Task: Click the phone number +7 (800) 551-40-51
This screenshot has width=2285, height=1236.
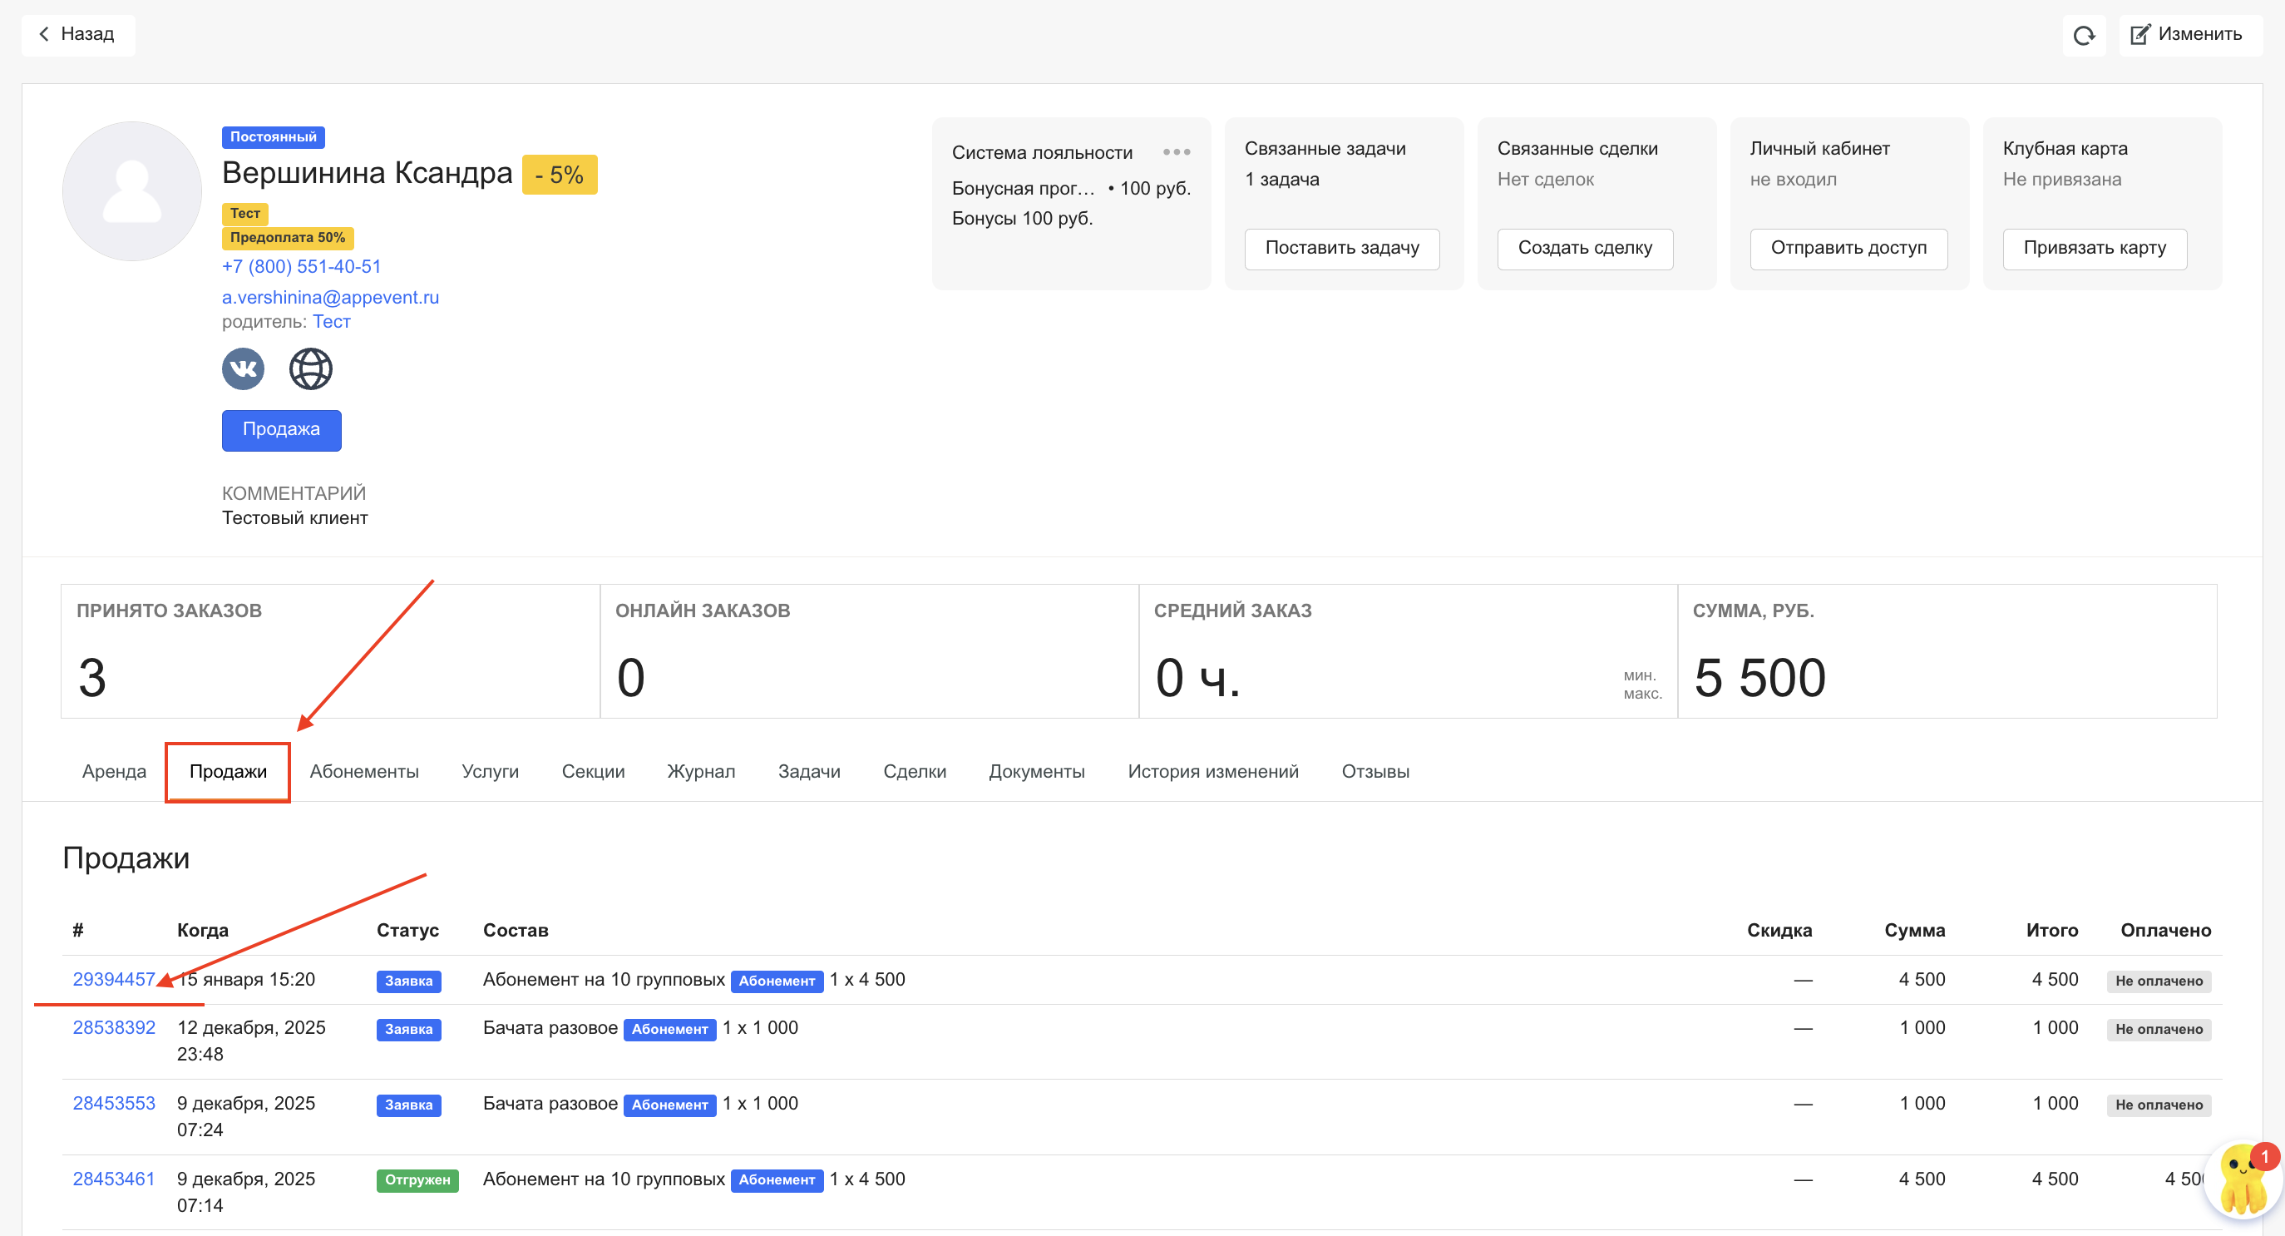Action: click(301, 266)
